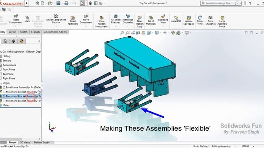Image resolution: width=264 pixels, height=148 pixels.
Task: Click Smart Fasteners
Action: [73, 20]
